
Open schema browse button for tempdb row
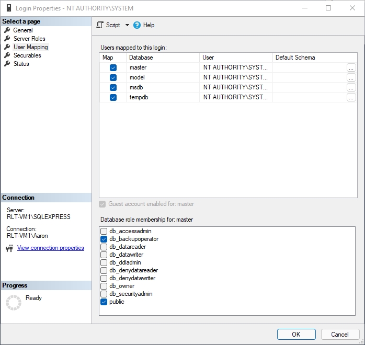tap(351, 97)
